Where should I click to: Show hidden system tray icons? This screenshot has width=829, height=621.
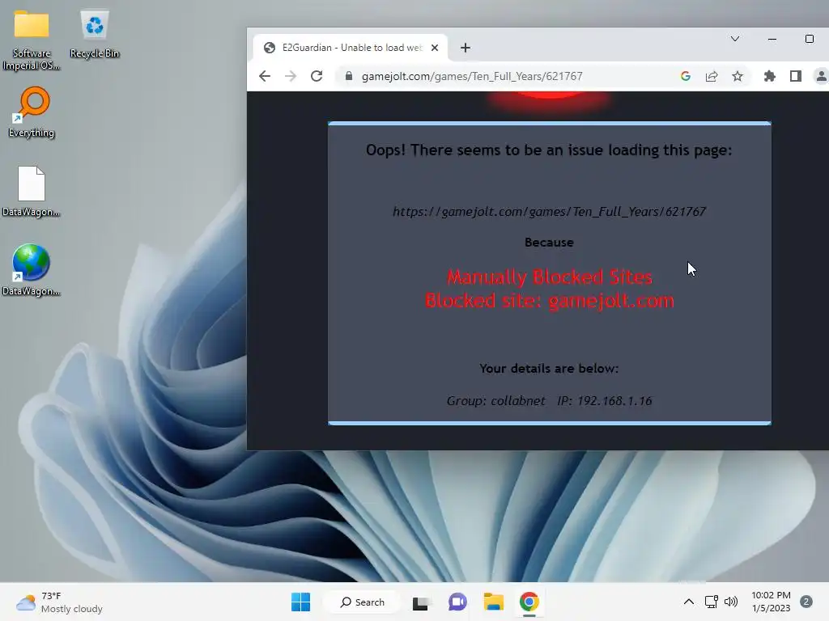(688, 602)
